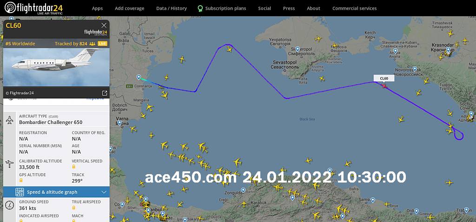Collapse the Speed & altitude graph section
Viewport: 476px width, 222px height.
tap(104, 192)
